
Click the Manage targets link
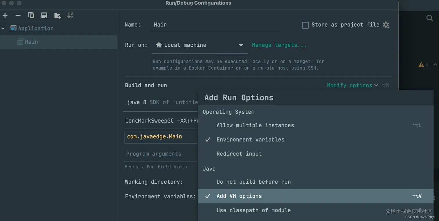pos(279,45)
